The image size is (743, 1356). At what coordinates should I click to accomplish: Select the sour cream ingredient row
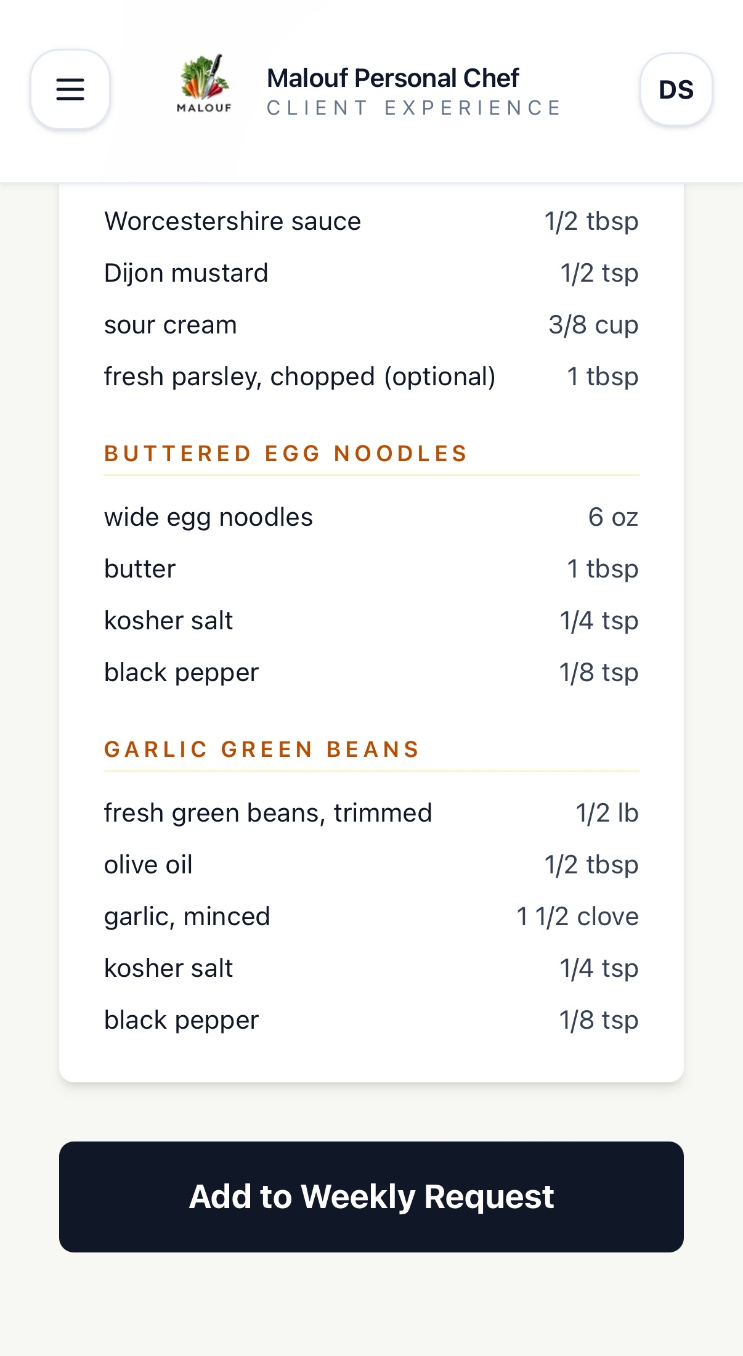tap(371, 325)
